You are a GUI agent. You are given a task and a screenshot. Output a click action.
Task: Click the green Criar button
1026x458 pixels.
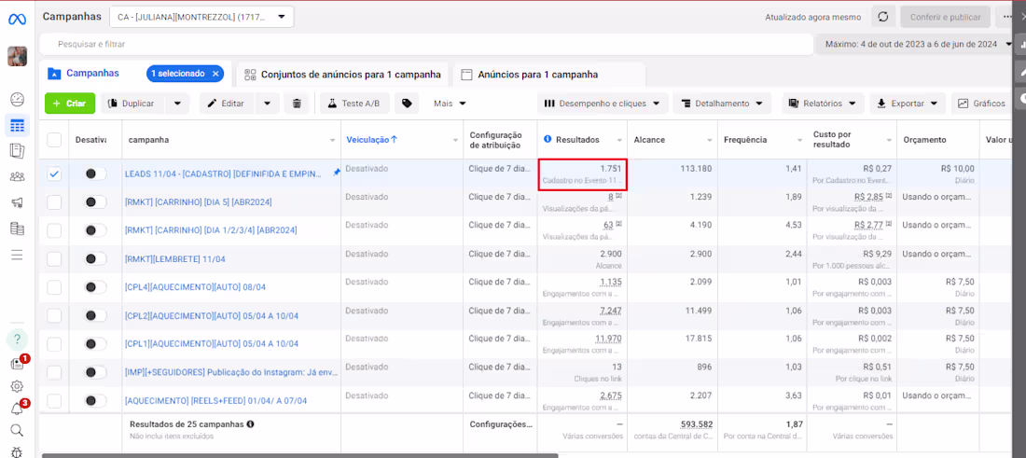(x=70, y=104)
